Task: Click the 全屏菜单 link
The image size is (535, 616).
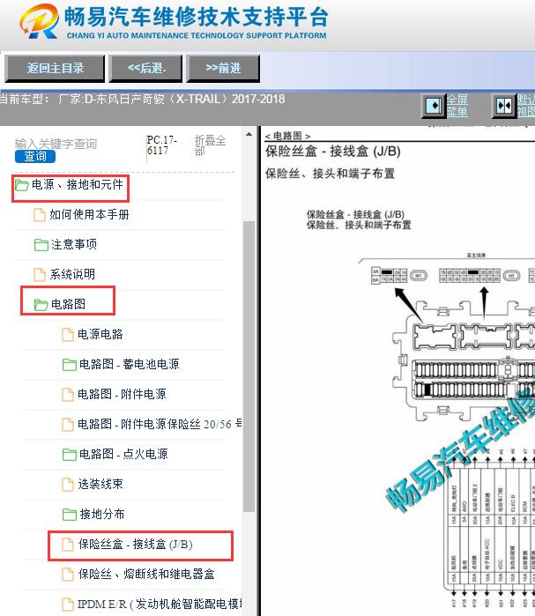Action: click(457, 105)
